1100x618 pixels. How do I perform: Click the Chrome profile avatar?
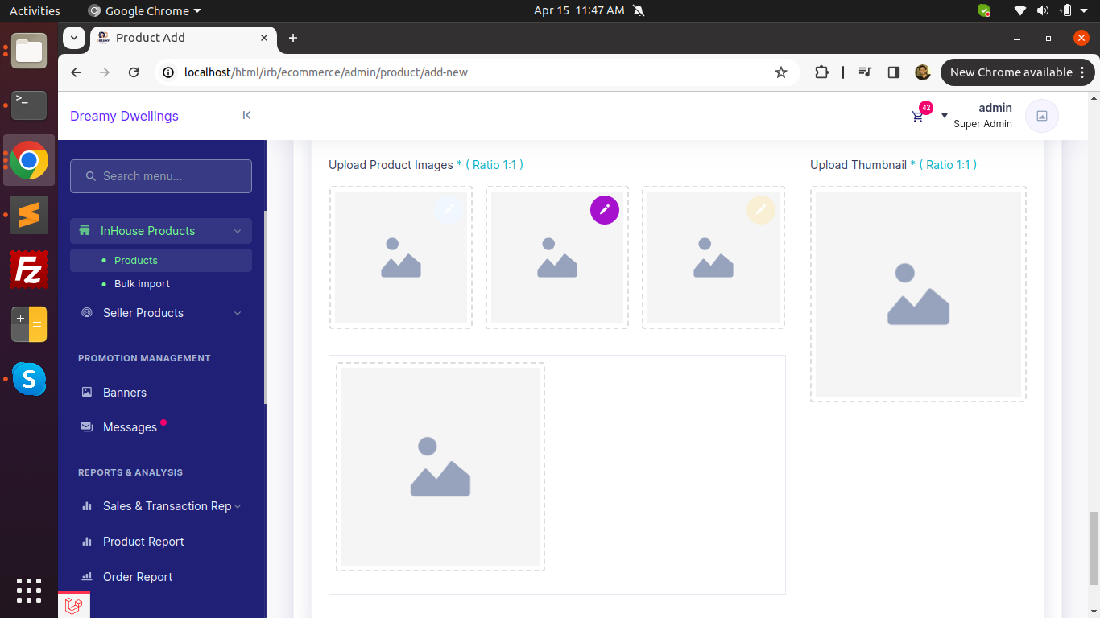coord(923,72)
